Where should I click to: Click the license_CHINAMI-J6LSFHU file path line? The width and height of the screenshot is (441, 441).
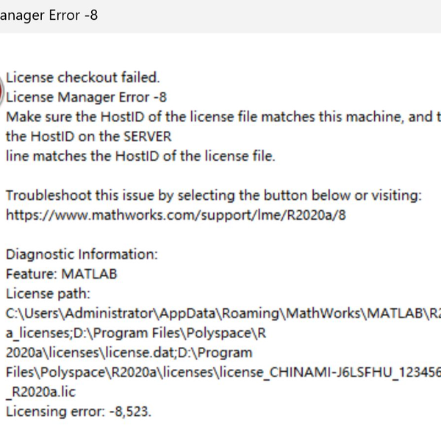220,373
